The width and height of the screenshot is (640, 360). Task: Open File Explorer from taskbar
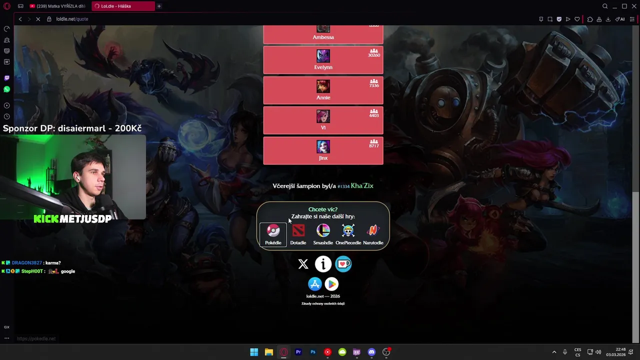point(268,352)
